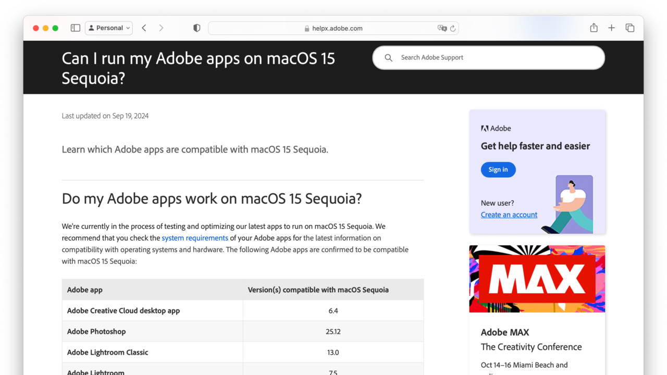Click the lock icon in address bar
667x375 pixels.
(x=307, y=29)
